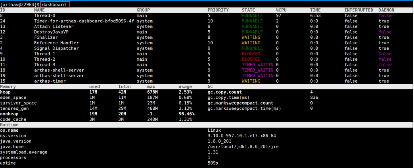The width and height of the screenshot is (414, 168).
Task: Click the os.name label
Action: coord(9,130)
